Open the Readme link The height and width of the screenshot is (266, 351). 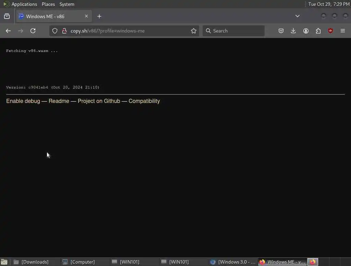click(x=59, y=101)
